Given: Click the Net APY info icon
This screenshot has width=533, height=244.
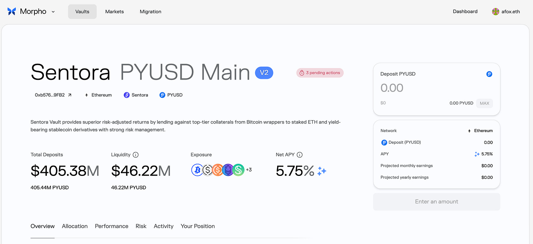Looking at the screenshot, I should coord(299,155).
